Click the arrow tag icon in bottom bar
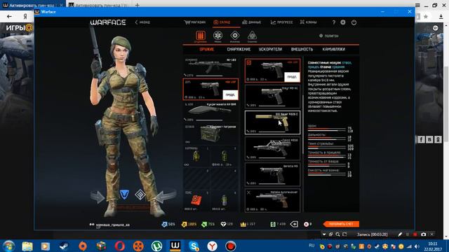 [x=294, y=224]
